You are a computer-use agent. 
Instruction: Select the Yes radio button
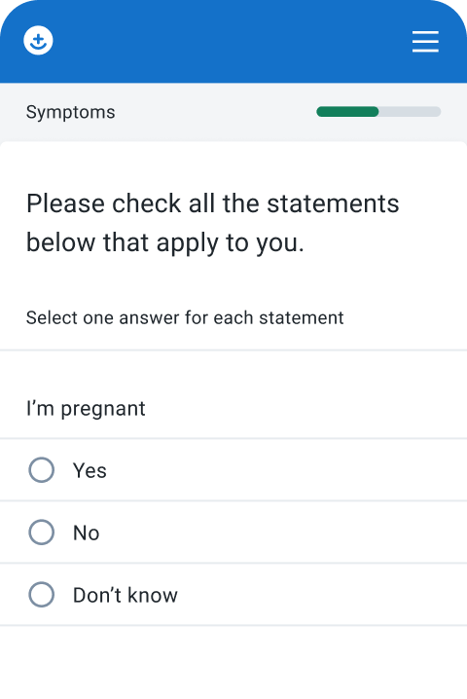[42, 470]
